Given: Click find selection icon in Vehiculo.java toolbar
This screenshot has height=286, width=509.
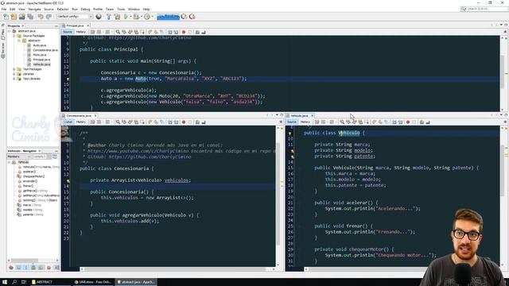Looking at the screenshot, I should [342, 122].
